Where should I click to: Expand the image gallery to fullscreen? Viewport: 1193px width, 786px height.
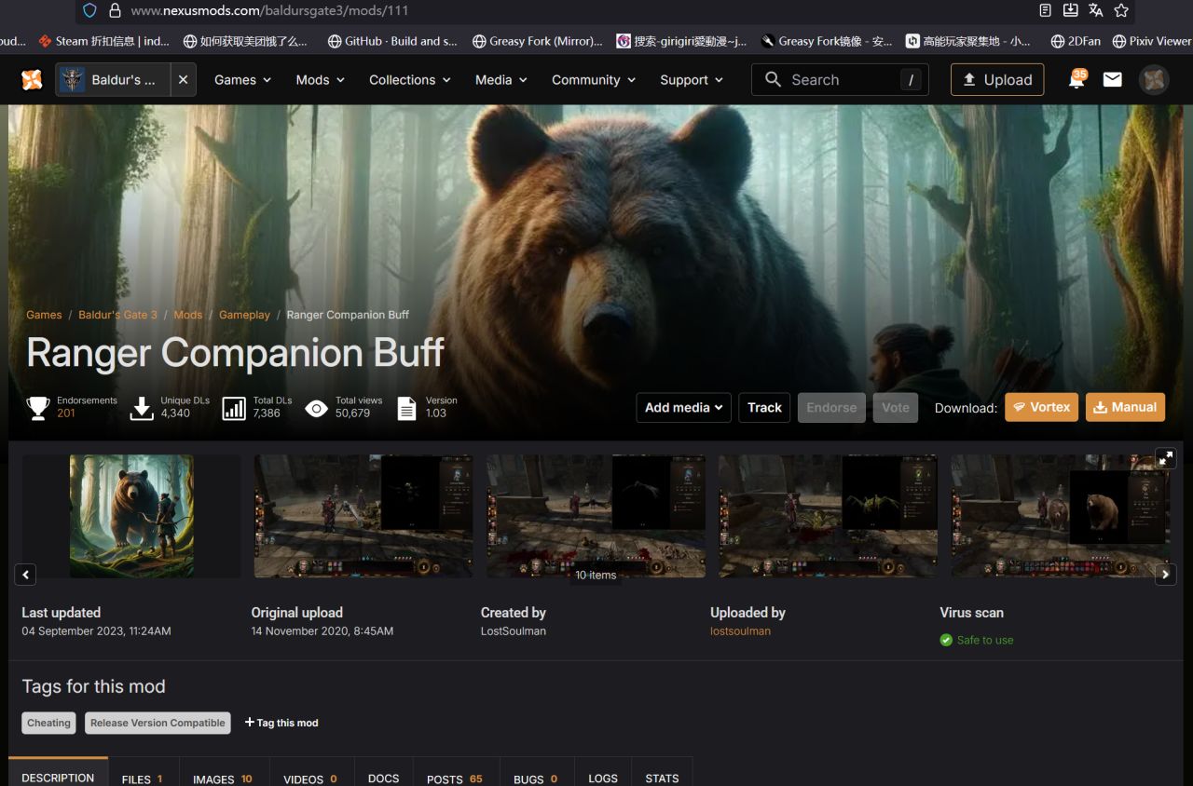(x=1166, y=457)
